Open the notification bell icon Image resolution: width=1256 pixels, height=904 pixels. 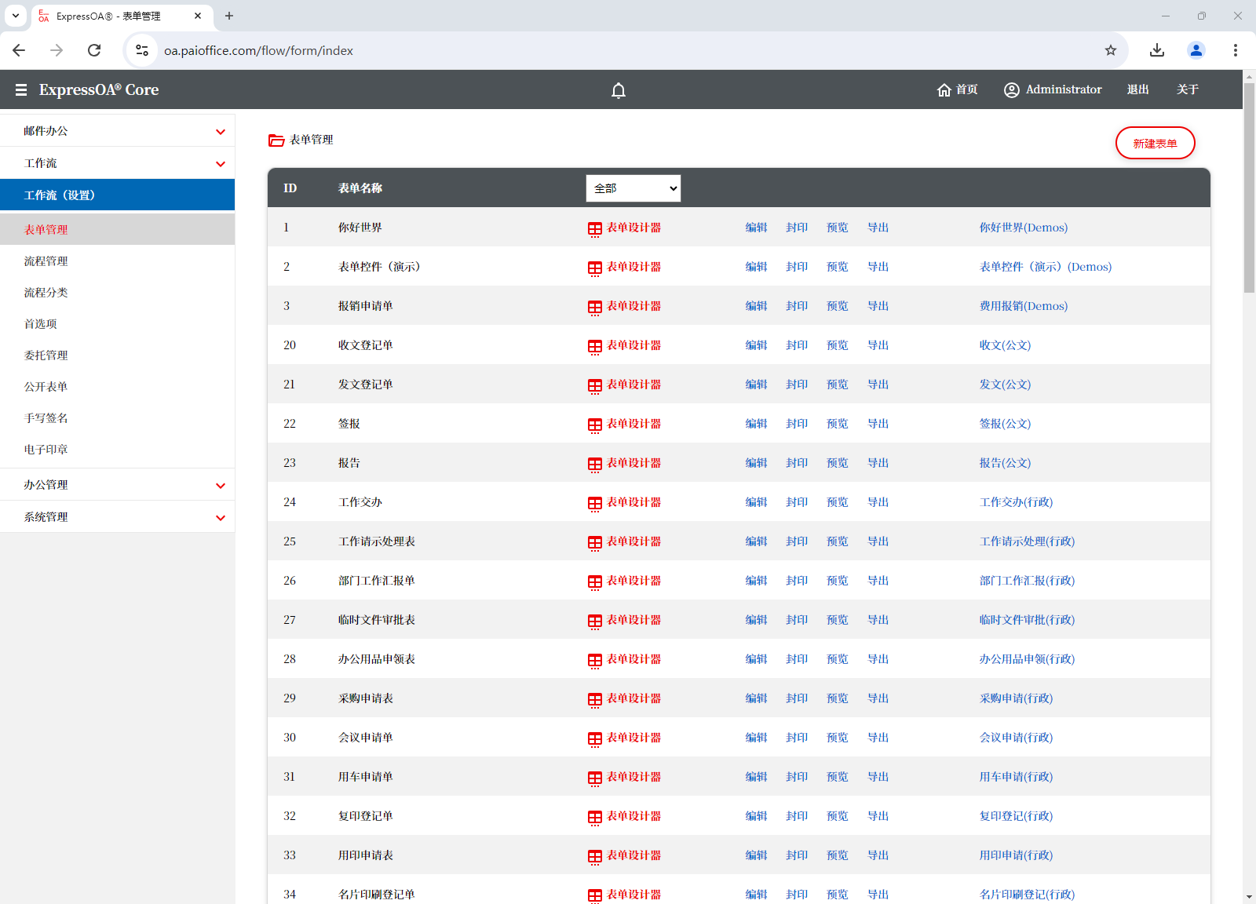(619, 90)
